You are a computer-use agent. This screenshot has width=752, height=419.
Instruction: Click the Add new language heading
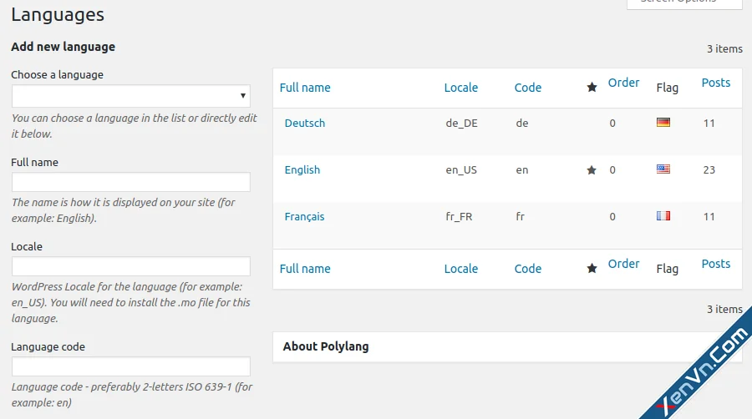click(64, 47)
